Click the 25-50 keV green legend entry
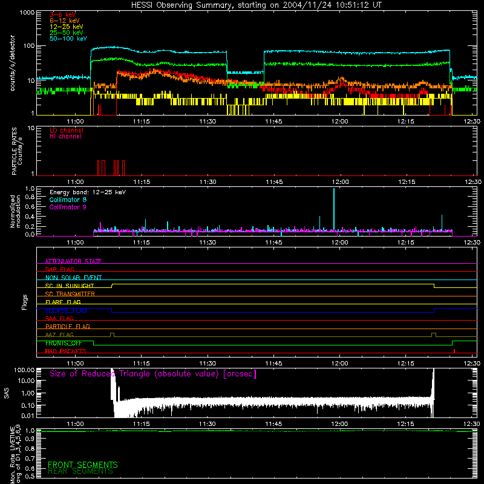This screenshot has height=484, width=484. click(66, 33)
